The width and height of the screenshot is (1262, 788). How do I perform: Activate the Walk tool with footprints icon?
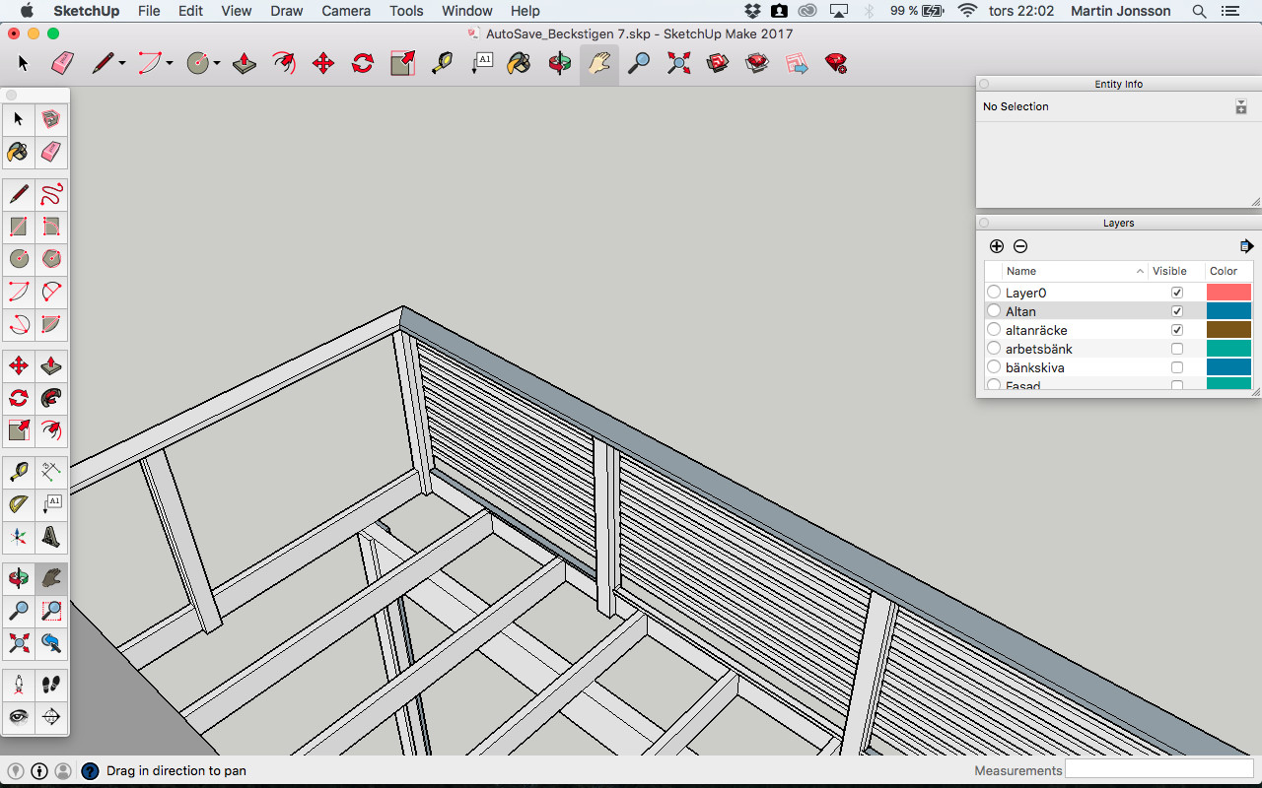51,685
